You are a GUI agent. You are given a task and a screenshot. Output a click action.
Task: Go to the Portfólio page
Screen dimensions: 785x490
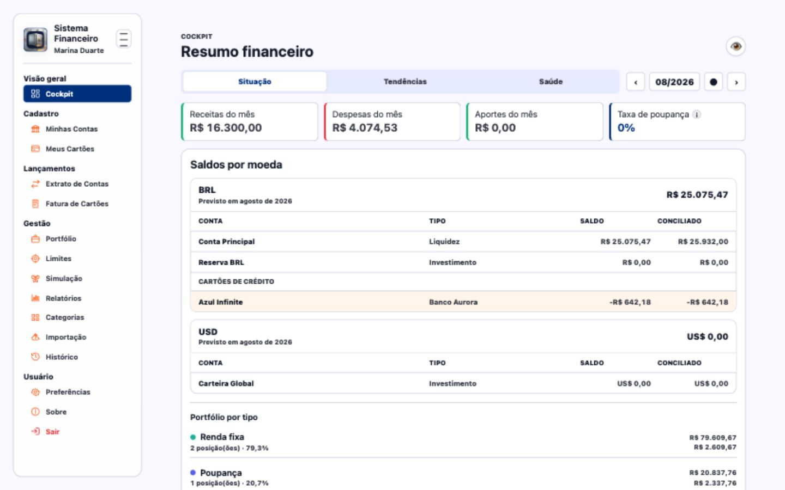[x=77, y=239]
